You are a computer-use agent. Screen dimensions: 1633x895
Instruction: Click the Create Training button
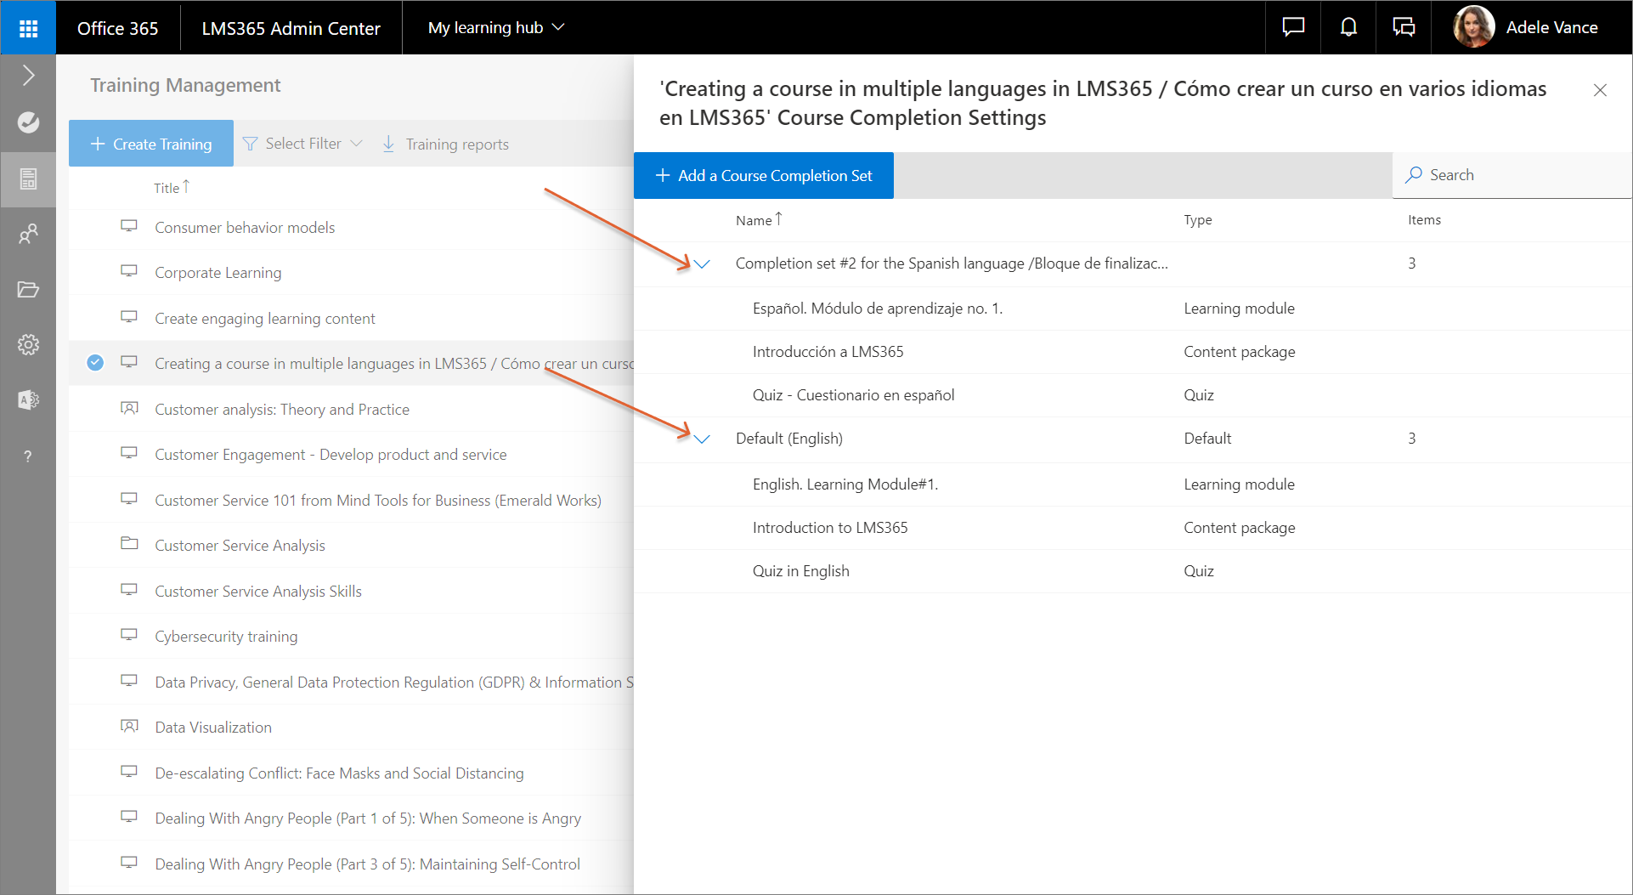(x=151, y=144)
